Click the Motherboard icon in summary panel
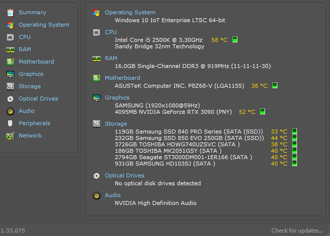Image resolution: width=330 pixels, height=236 pixels. [x=97, y=78]
